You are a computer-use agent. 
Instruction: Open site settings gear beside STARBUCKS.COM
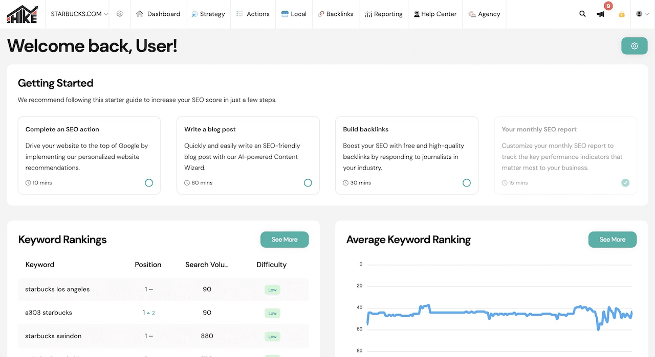click(x=120, y=14)
